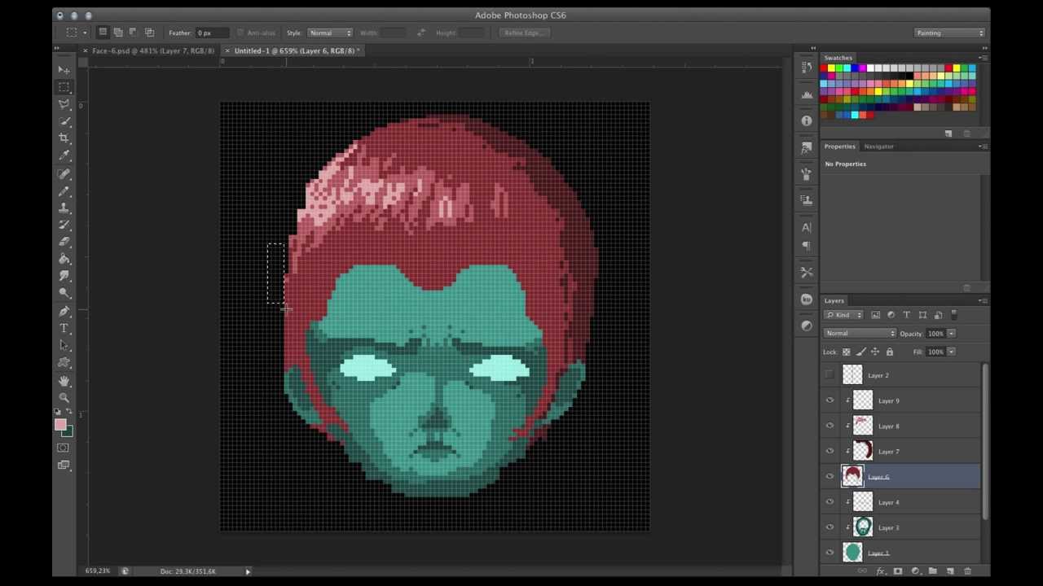Select the Dodge tool
The image size is (1043, 586).
[x=64, y=294]
